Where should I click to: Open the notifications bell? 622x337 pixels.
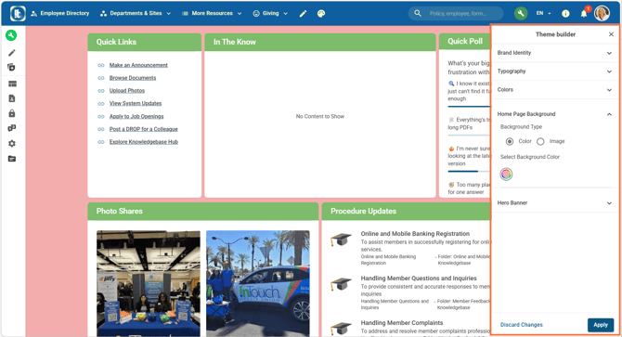point(584,14)
